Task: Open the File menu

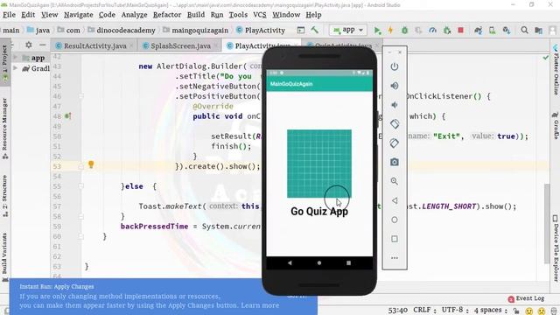Action: coord(9,15)
